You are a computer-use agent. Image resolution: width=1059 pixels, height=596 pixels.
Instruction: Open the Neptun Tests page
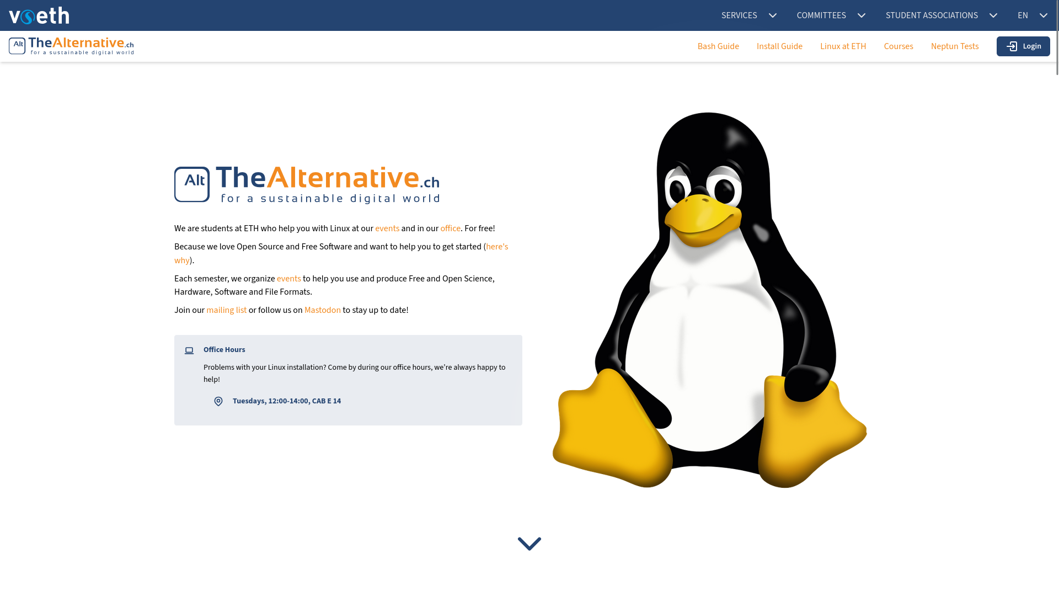(954, 46)
